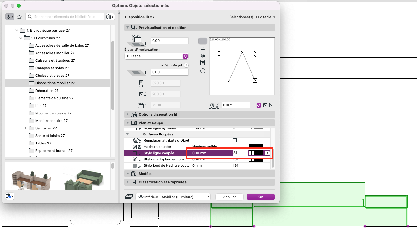This screenshot has width=417, height=236.
Task: Click the Plan et Coupe section icon
Action: pos(134,123)
